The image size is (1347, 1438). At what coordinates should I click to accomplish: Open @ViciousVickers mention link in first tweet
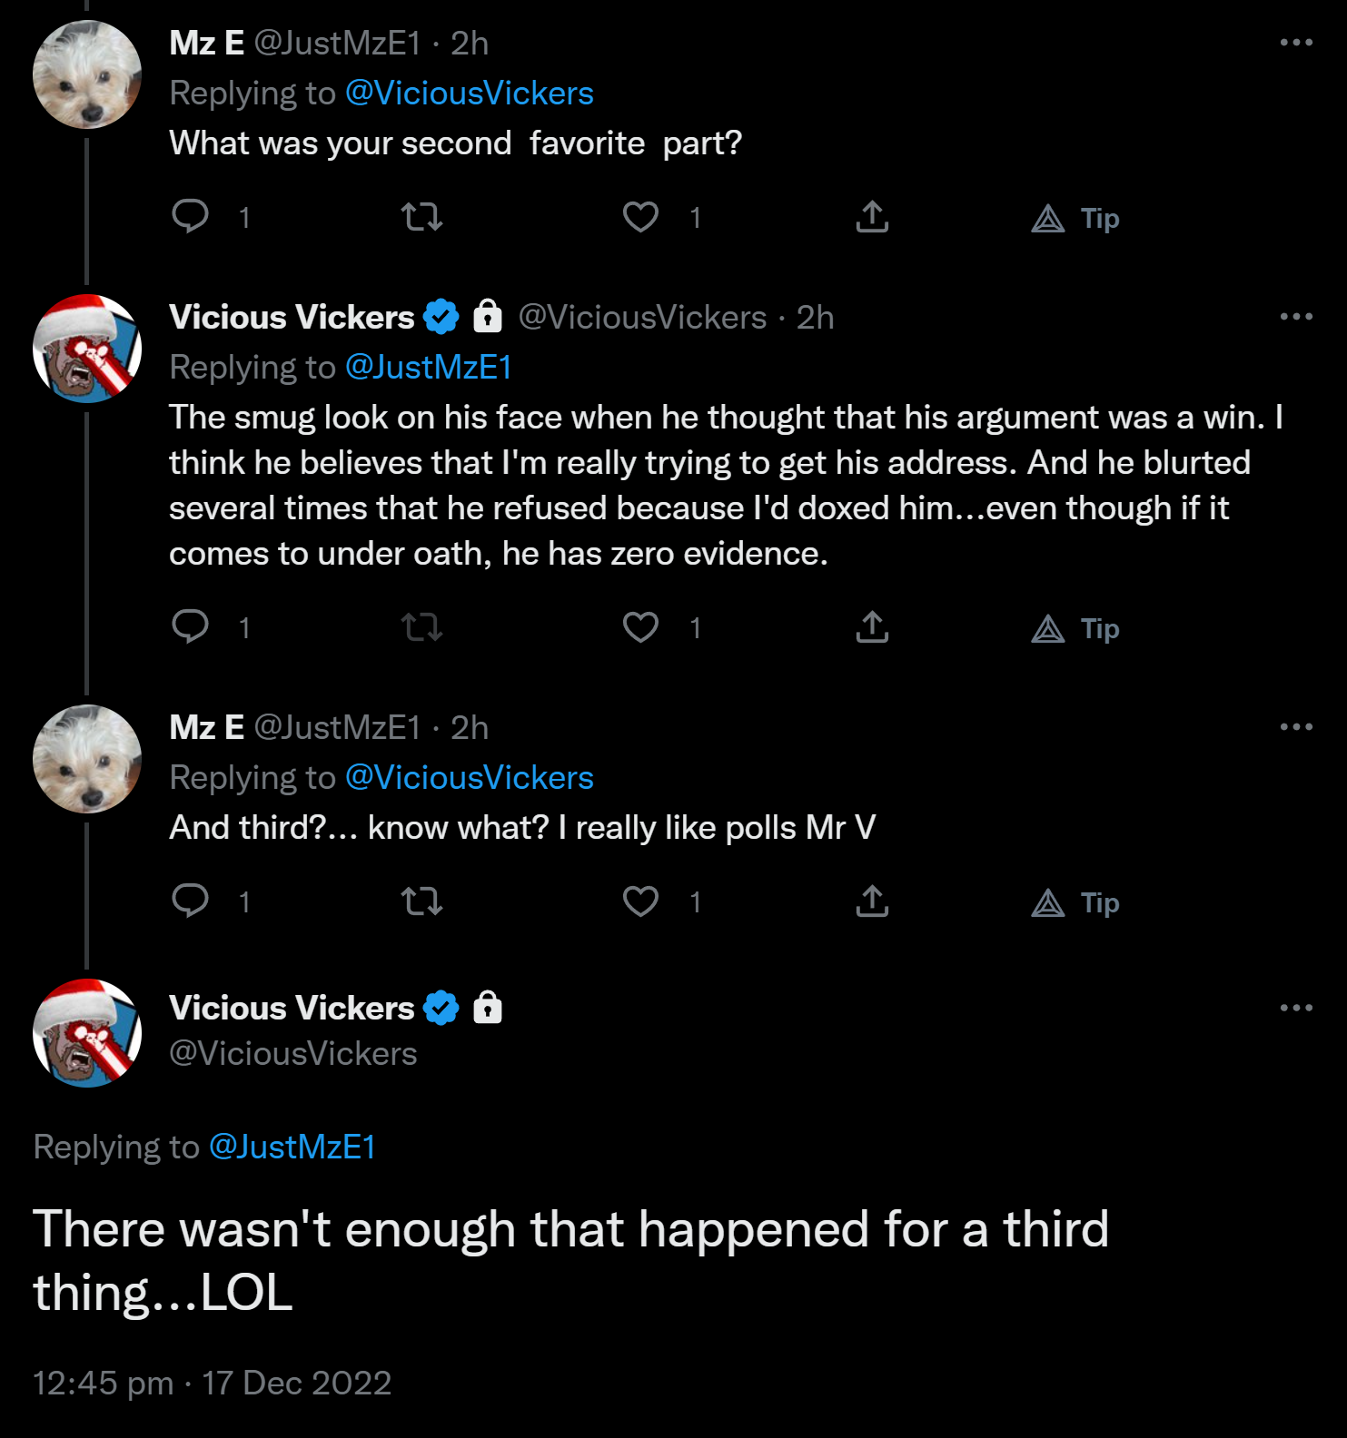click(x=470, y=94)
